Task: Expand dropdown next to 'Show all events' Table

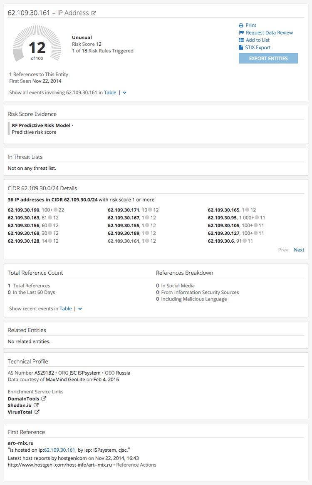Action: 125,93
